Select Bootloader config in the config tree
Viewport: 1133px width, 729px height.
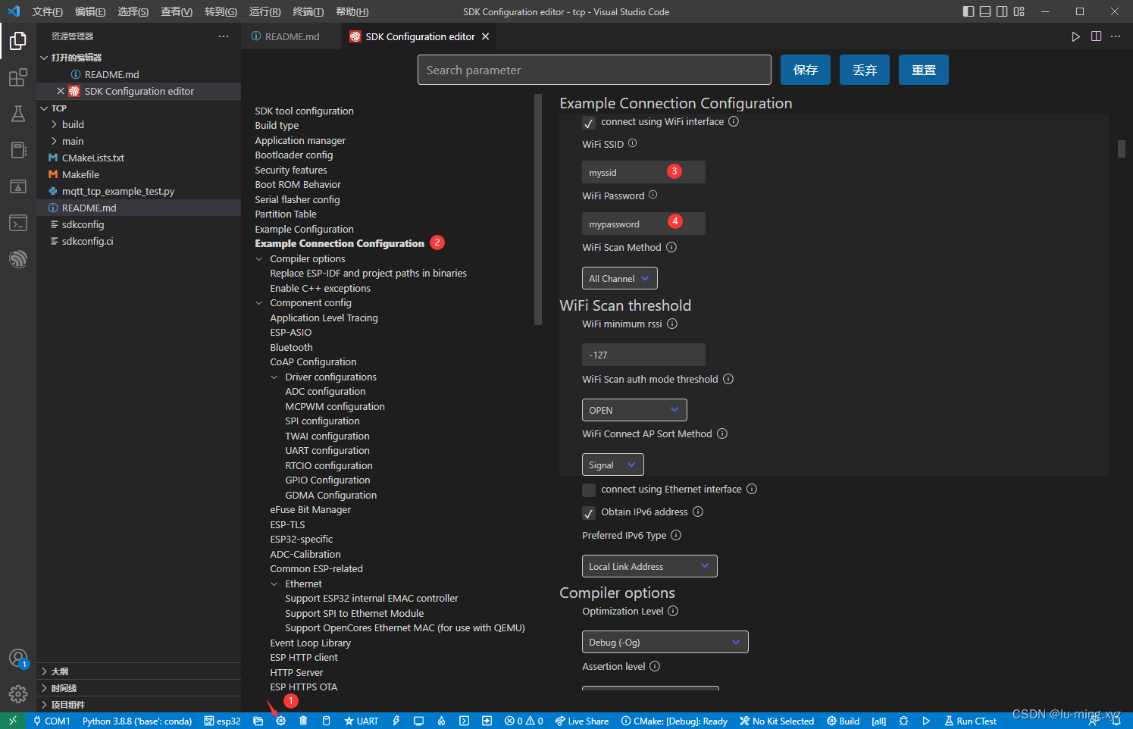[294, 155]
